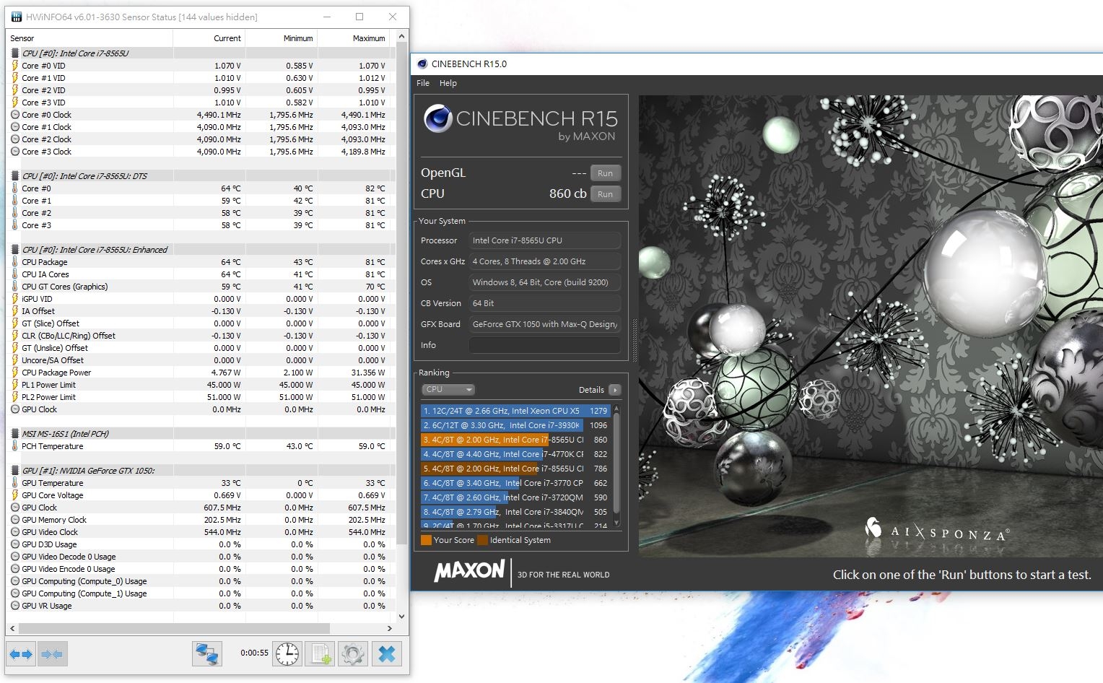Close sensors with the blue X icon
The image size is (1103, 683).
coord(387,654)
